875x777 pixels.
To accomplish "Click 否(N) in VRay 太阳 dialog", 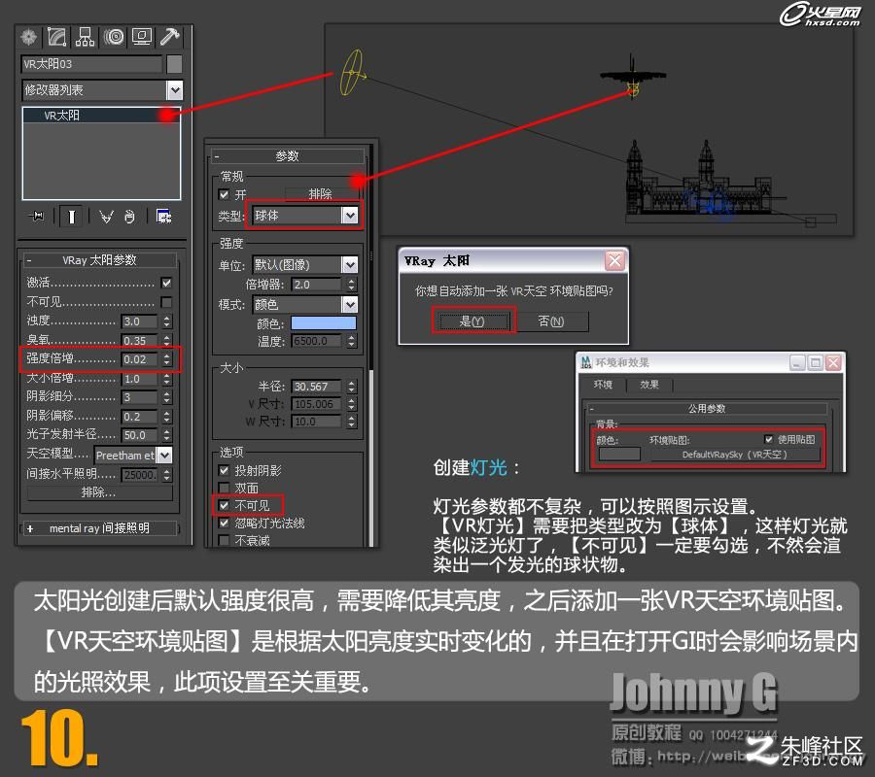I will (x=551, y=321).
